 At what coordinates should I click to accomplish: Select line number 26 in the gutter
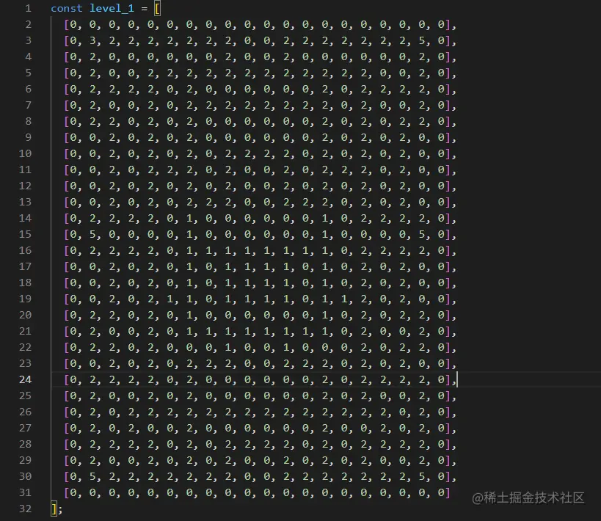point(25,412)
